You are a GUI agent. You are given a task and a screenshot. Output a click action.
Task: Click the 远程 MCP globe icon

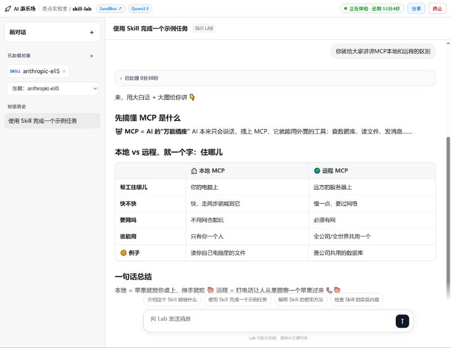point(317,171)
